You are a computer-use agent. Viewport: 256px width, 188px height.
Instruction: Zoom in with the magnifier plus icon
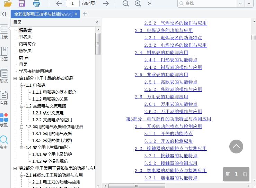(138, 3)
